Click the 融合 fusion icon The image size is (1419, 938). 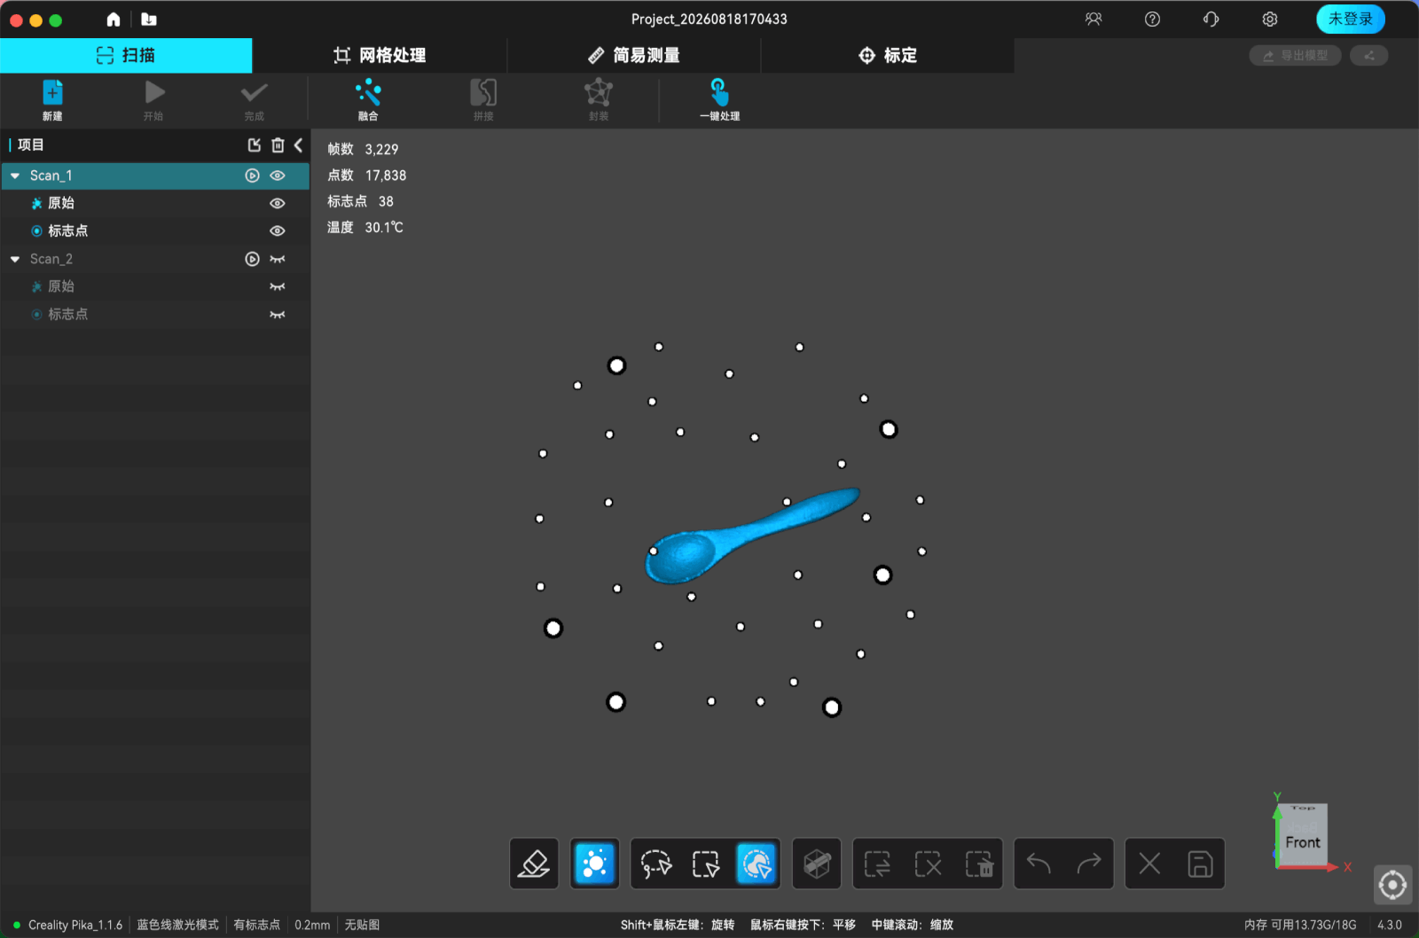pos(368,92)
